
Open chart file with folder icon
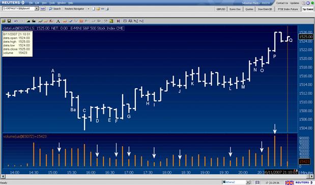tap(4, 21)
